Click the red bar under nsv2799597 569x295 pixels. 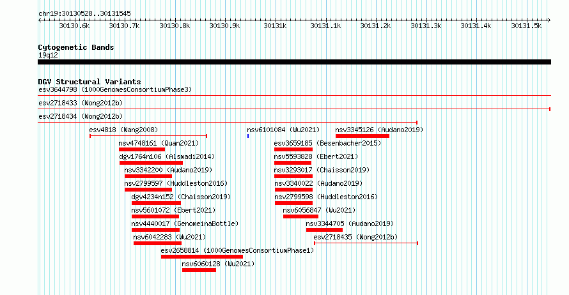[x=148, y=190]
